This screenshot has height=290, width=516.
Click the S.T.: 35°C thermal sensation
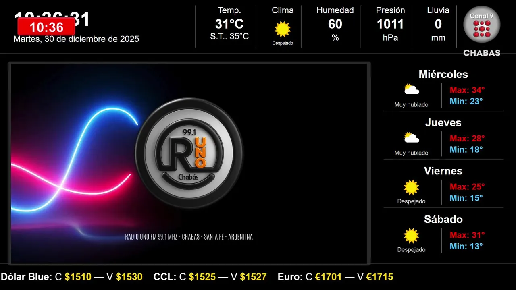click(x=229, y=36)
